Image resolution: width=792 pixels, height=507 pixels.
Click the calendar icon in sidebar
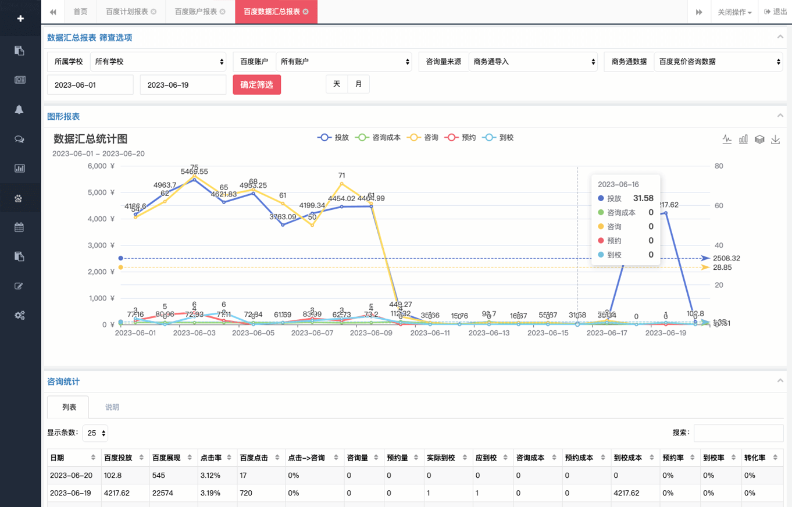tap(20, 227)
